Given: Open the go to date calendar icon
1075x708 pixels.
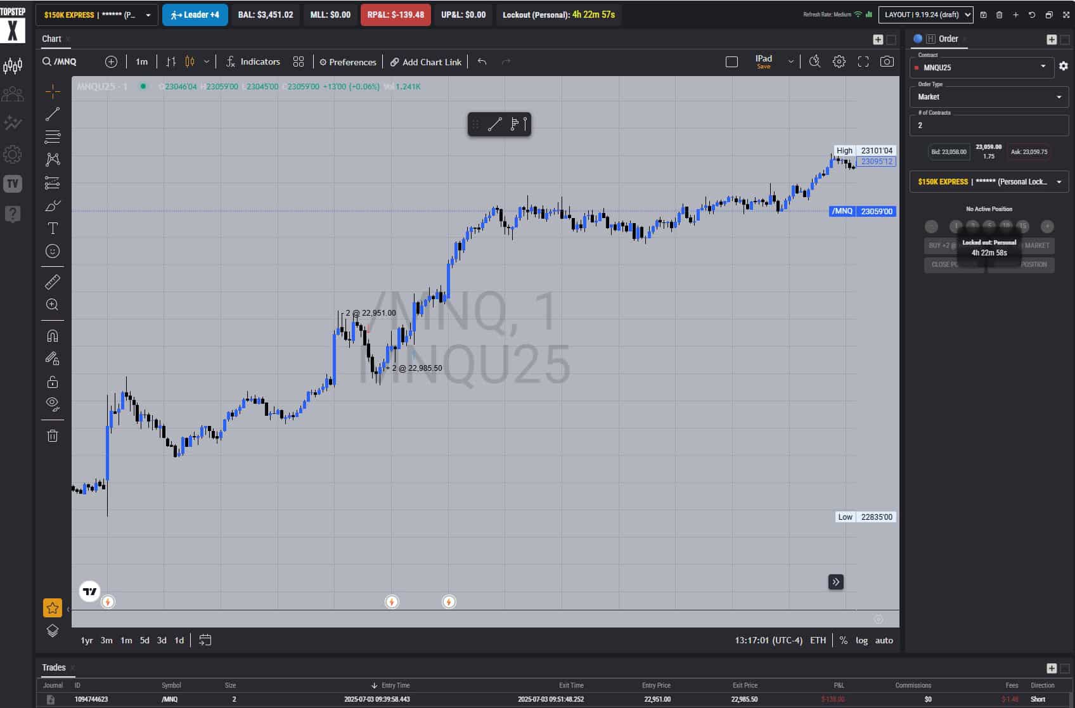Looking at the screenshot, I should click(205, 640).
